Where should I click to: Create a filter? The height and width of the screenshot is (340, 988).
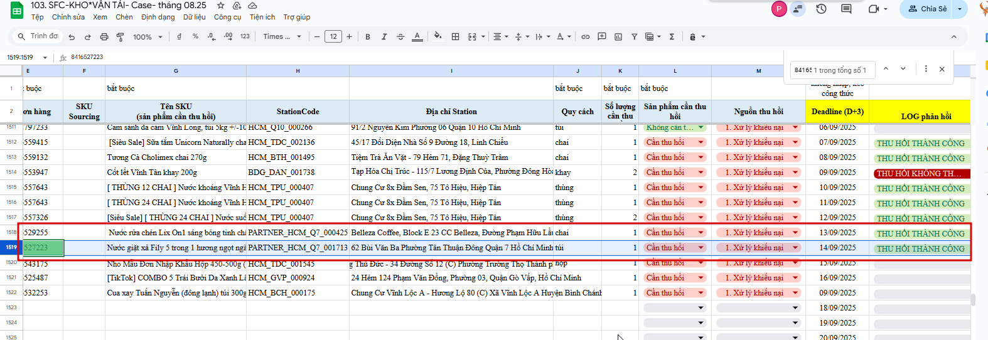tap(635, 36)
